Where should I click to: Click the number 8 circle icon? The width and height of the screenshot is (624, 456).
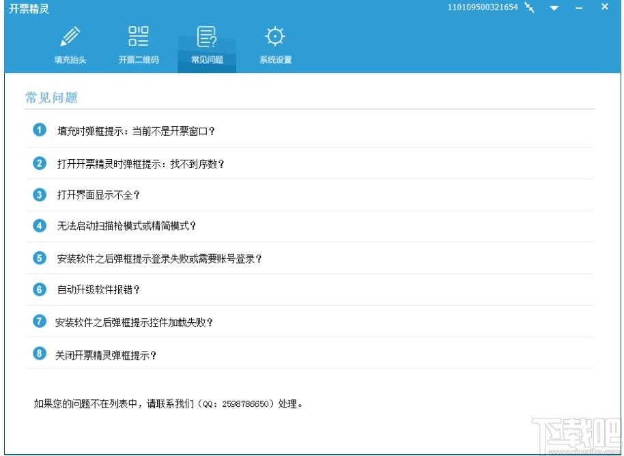pos(40,354)
